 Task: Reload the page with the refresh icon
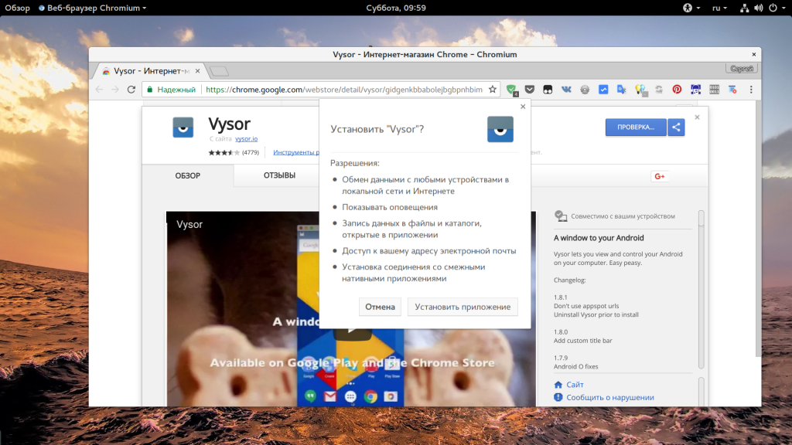tap(131, 90)
